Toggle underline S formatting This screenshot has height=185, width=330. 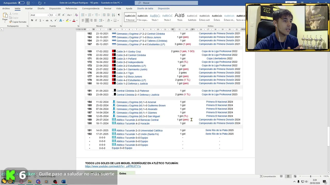point(40,20)
